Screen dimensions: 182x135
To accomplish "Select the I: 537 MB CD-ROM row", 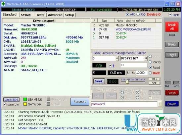I will [126, 37].
